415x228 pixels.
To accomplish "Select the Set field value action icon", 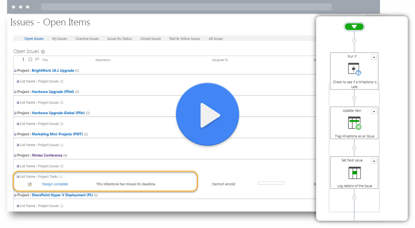I will (x=354, y=173).
